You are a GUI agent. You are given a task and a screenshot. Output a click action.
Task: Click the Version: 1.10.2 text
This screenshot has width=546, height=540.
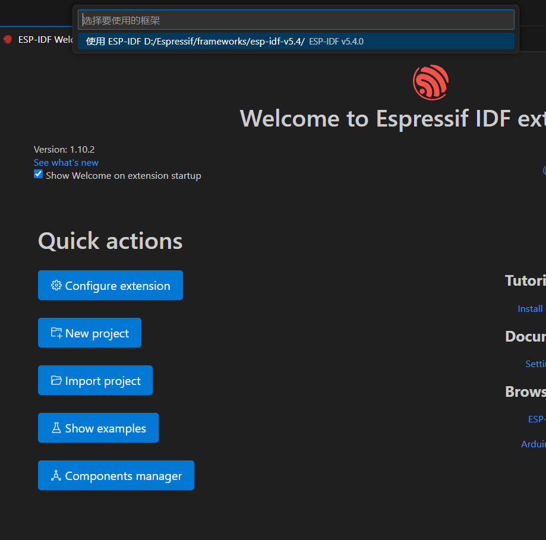(x=64, y=150)
